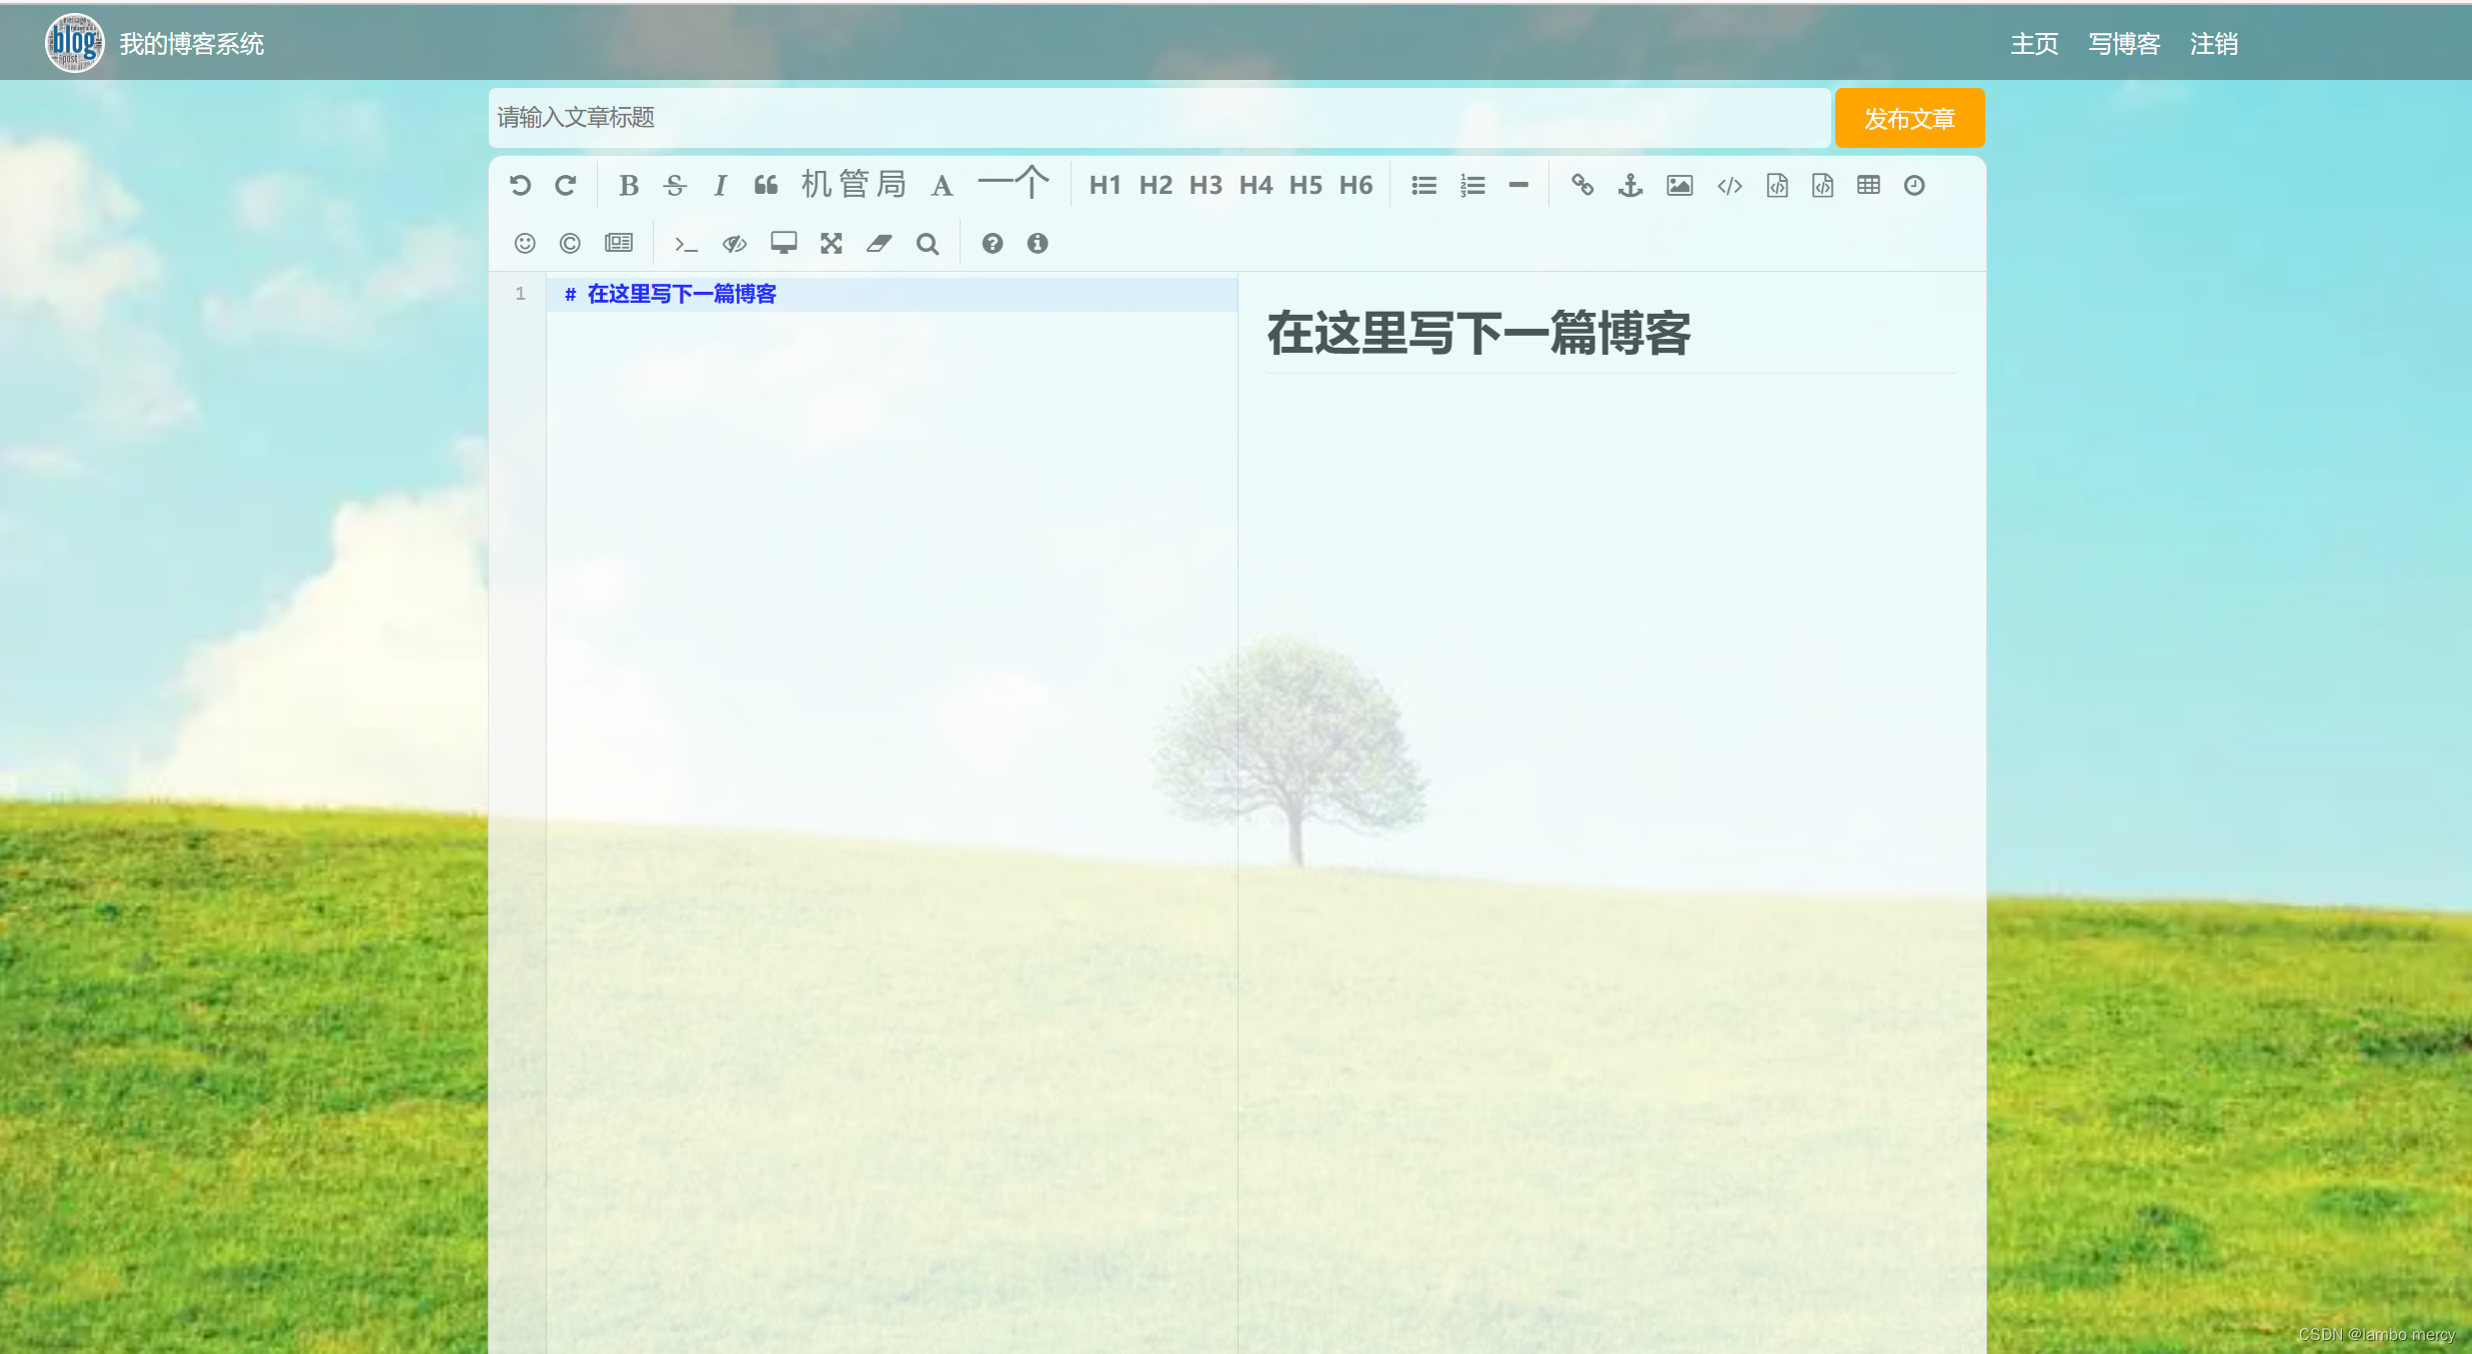Viewport: 2472px width, 1354px height.
Task: Toggle italic formatting
Action: [x=721, y=184]
